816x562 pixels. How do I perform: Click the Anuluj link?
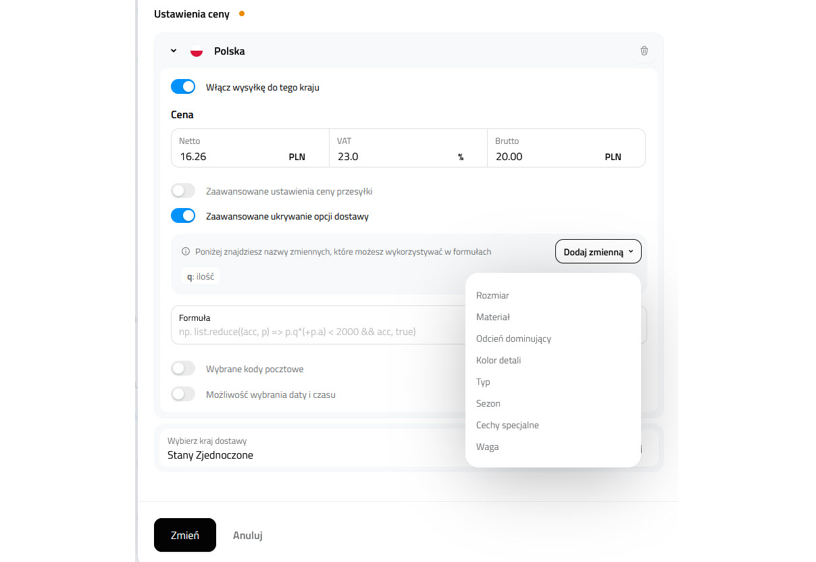pyautogui.click(x=248, y=535)
